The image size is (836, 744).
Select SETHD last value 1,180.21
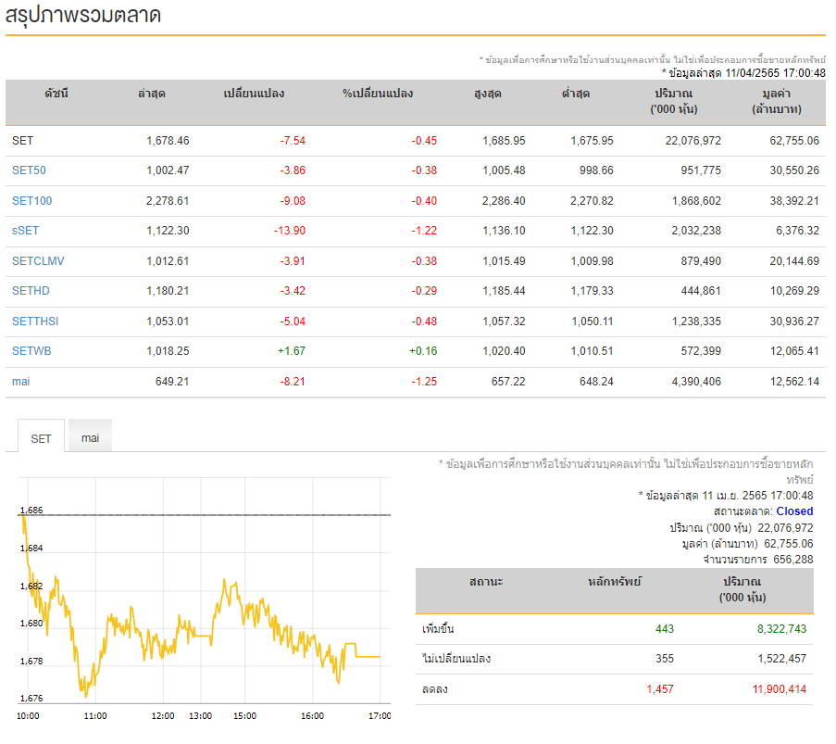tap(168, 291)
